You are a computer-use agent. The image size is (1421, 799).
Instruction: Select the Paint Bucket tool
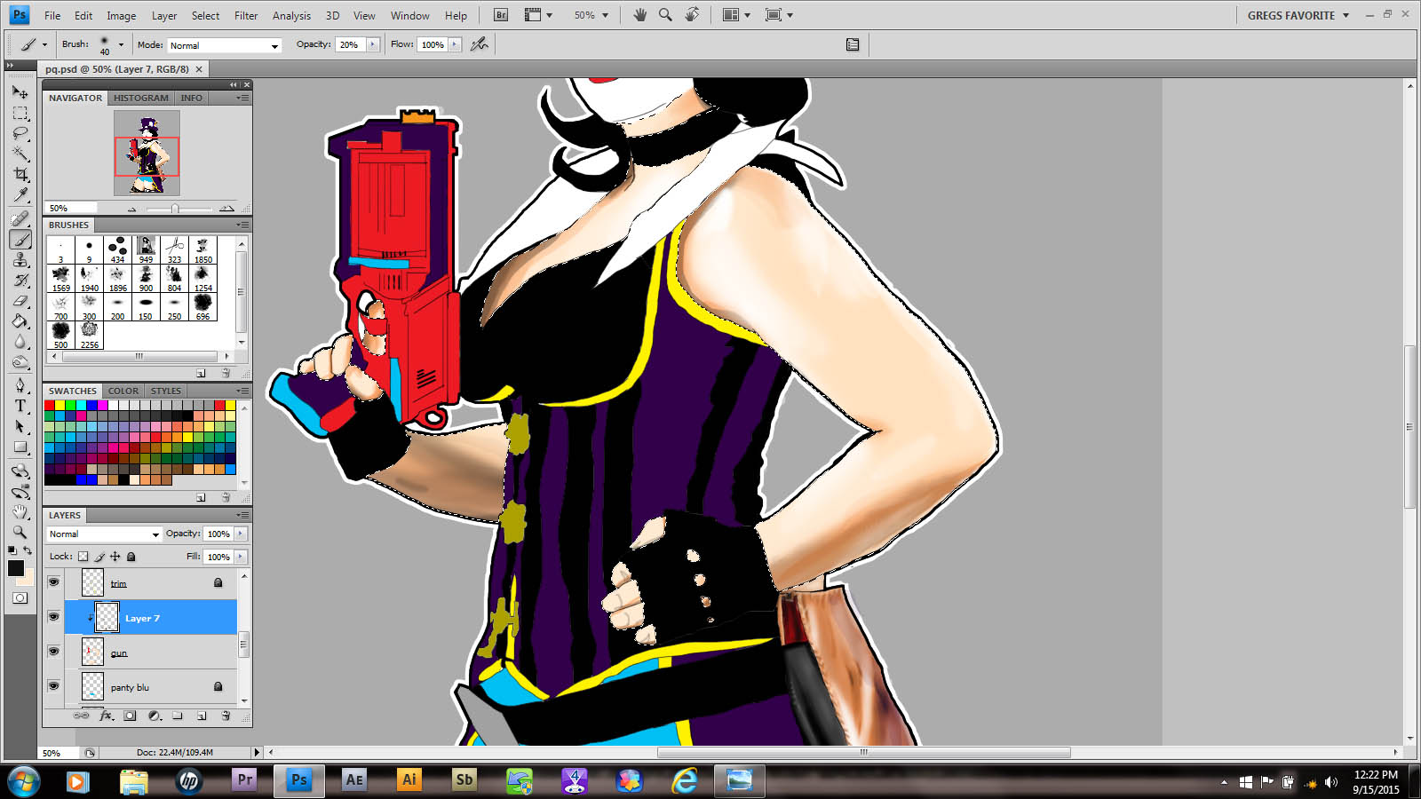20,321
